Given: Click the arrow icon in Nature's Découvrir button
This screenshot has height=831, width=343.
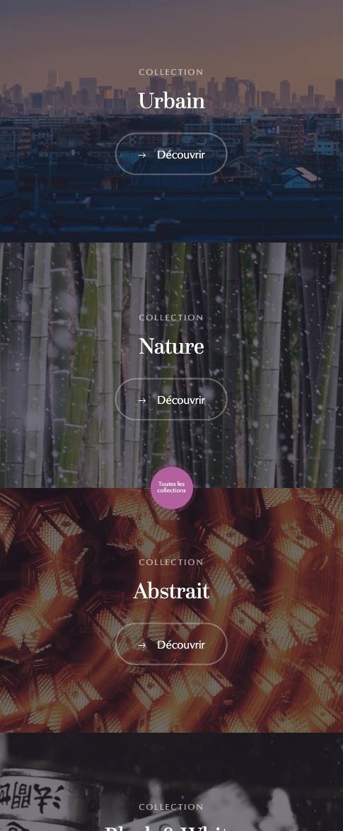Looking at the screenshot, I should pos(141,401).
